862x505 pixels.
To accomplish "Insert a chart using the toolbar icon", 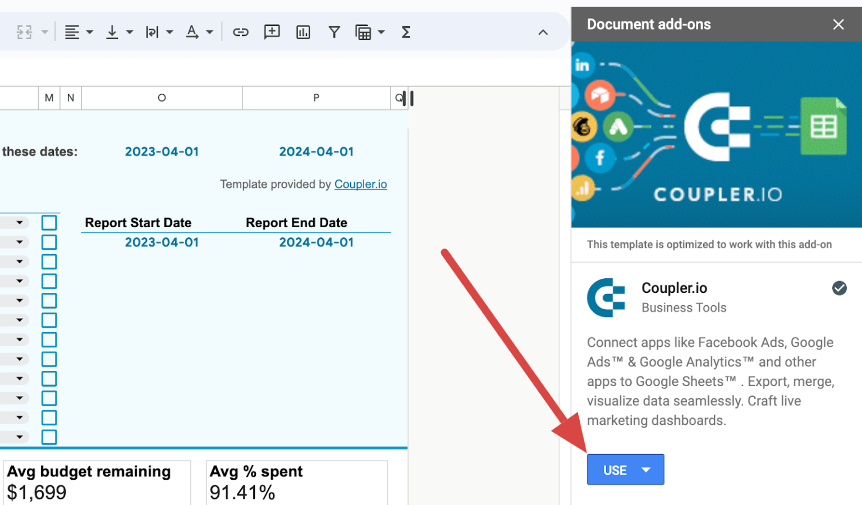I will (x=303, y=32).
